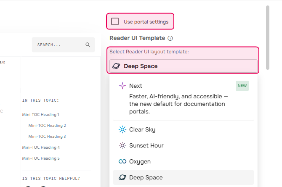Open Mini-TOC Heading 2 link
The height and width of the screenshot is (187, 282).
pyautogui.click(x=47, y=126)
